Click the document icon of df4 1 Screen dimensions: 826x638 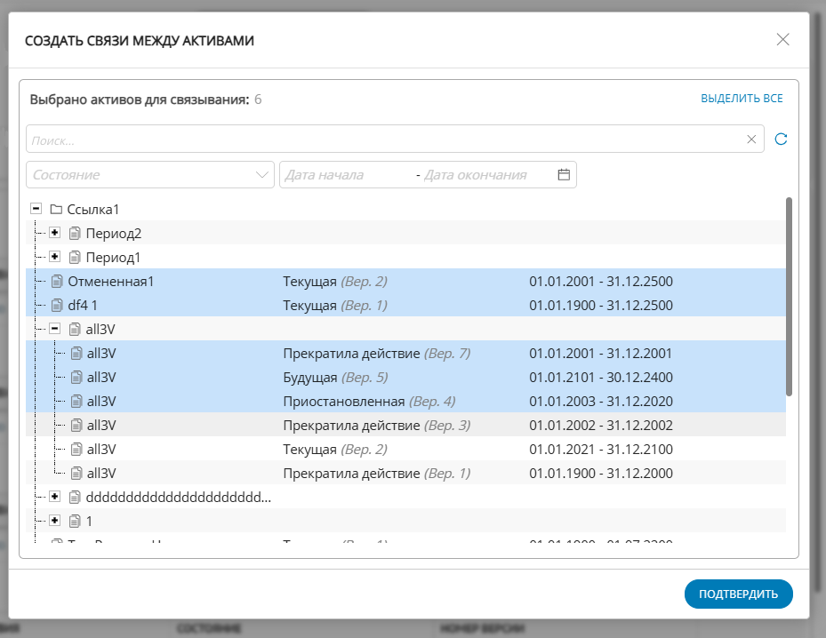pos(56,306)
